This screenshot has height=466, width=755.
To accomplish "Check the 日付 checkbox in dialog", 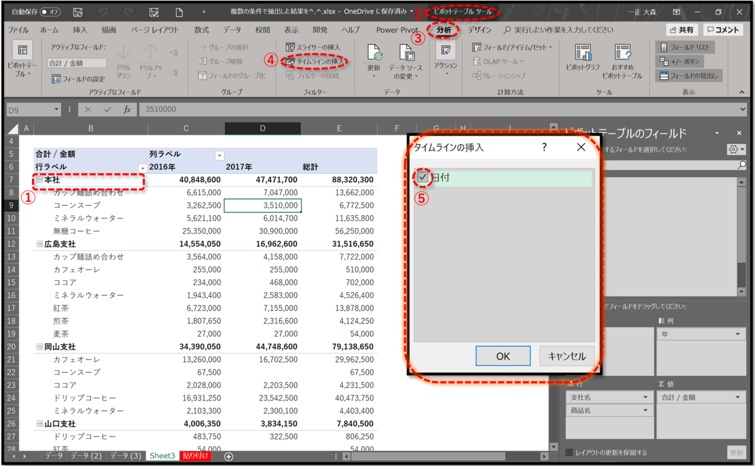I will click(x=423, y=178).
